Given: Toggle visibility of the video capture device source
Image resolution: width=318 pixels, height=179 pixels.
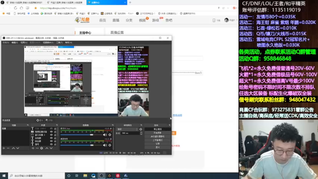Looking at the screenshot, I should 51,132.
